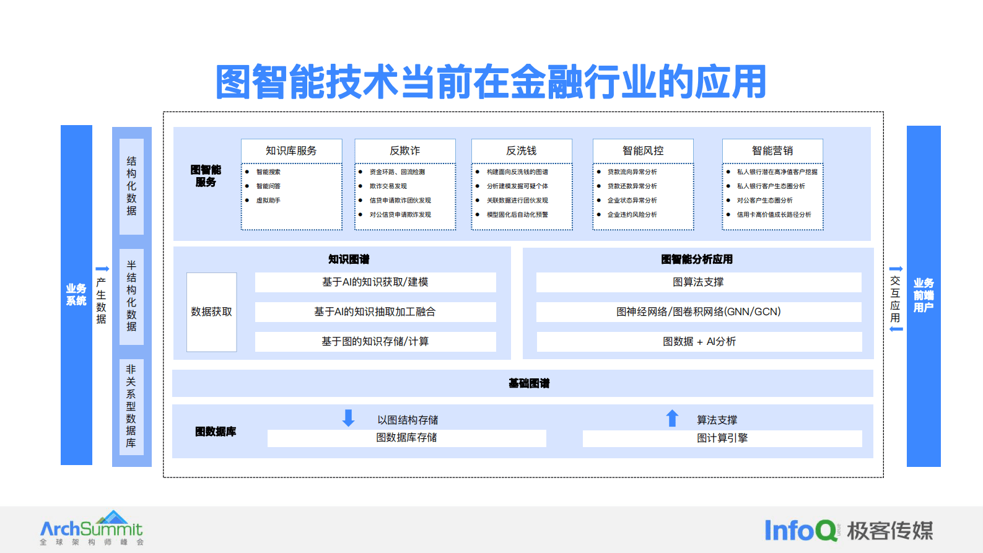Image resolution: width=983 pixels, height=553 pixels.
Task: Click the 交互应用 vertical label
Action: click(x=895, y=299)
